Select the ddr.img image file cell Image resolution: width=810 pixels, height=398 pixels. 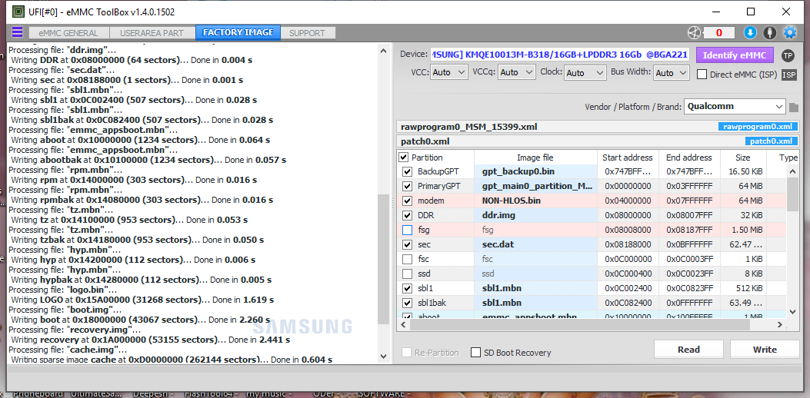click(535, 215)
